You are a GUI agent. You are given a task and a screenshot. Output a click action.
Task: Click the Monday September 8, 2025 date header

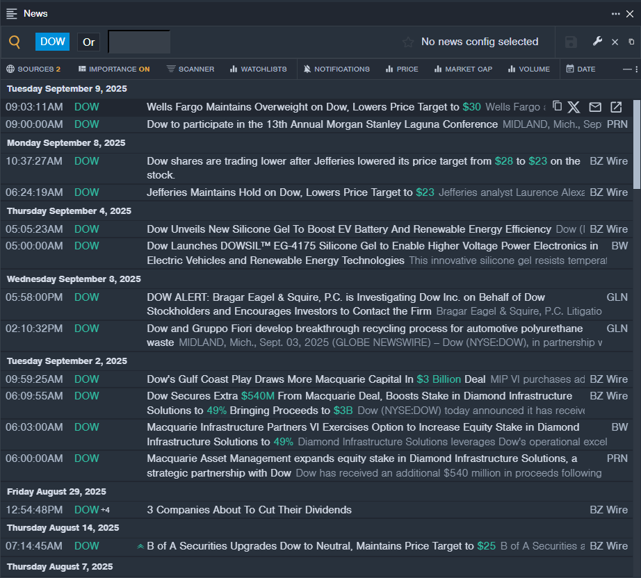pos(66,143)
